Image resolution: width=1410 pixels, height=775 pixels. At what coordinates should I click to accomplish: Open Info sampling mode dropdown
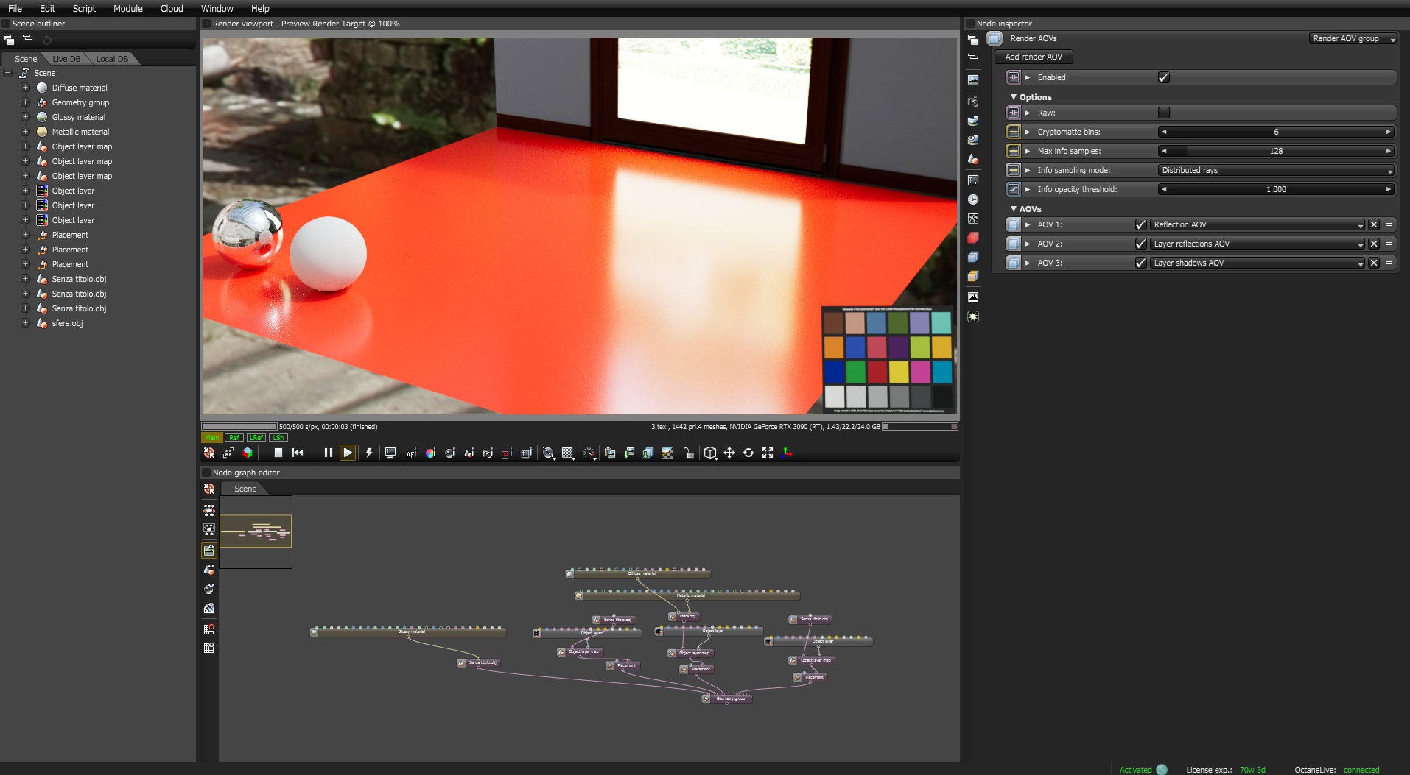point(1277,170)
